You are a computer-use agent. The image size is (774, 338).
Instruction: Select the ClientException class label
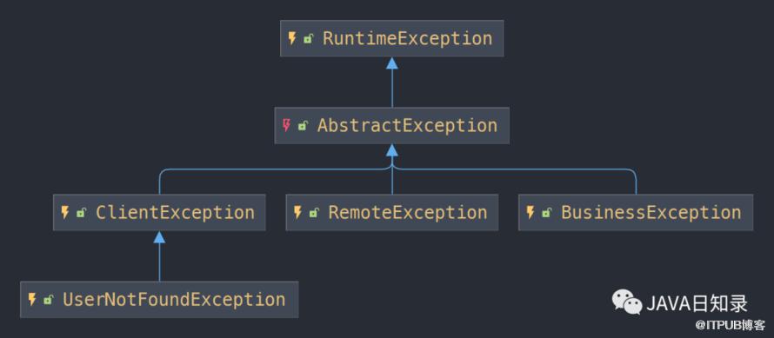pos(175,213)
